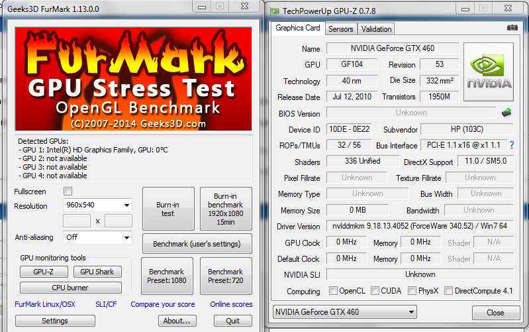Click the Transistors 1950M value
Image resolution: width=529 pixels, height=332 pixels.
439,97
